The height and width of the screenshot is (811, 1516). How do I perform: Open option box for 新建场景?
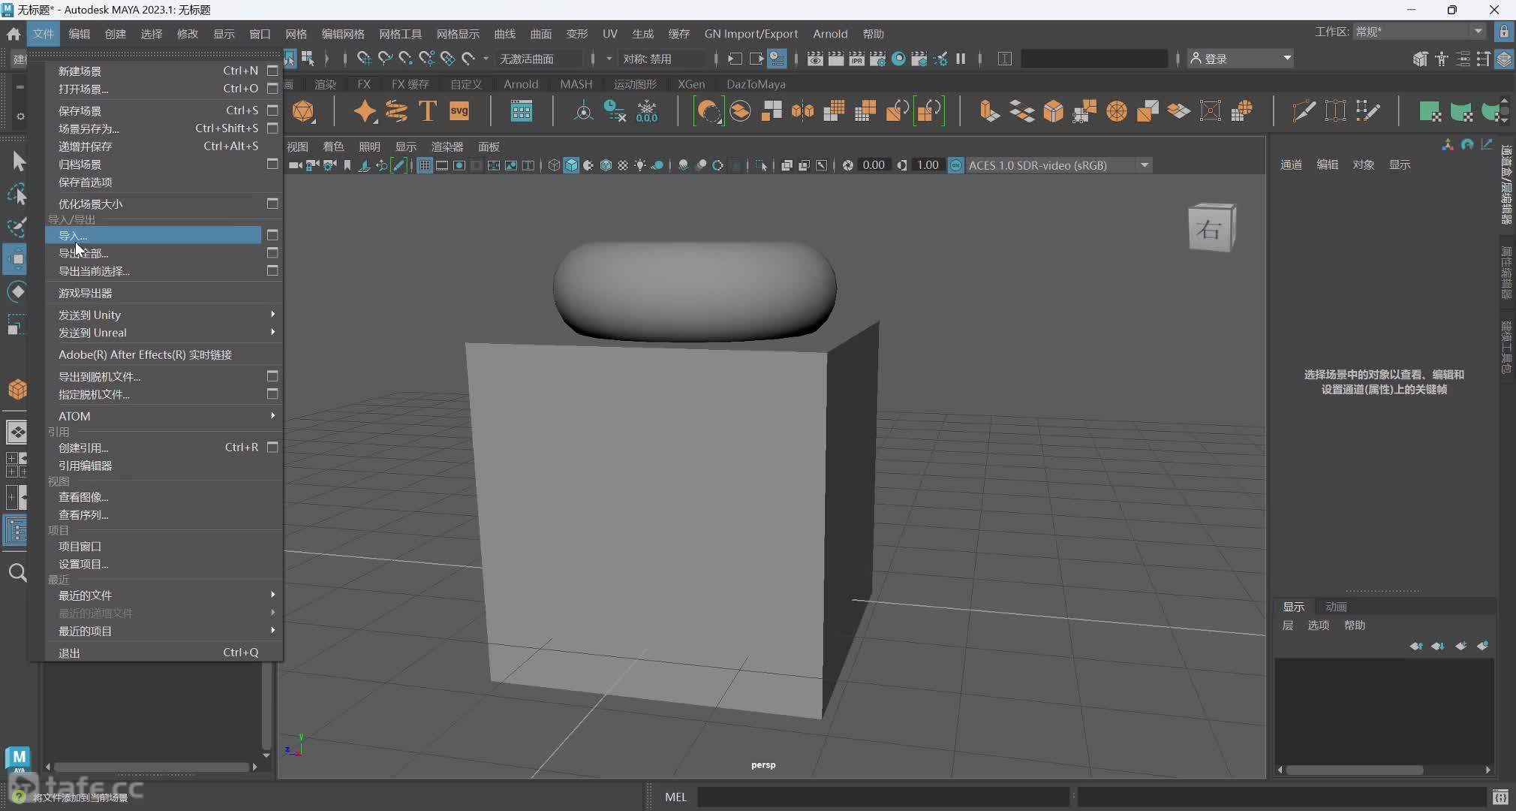[272, 71]
